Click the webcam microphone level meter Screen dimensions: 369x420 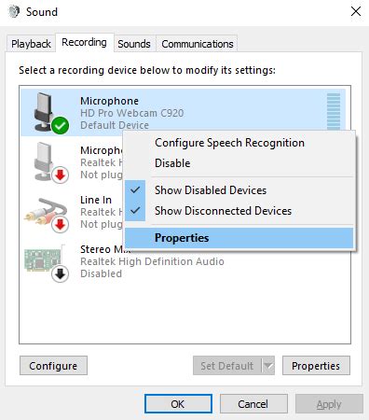pyautogui.click(x=334, y=111)
